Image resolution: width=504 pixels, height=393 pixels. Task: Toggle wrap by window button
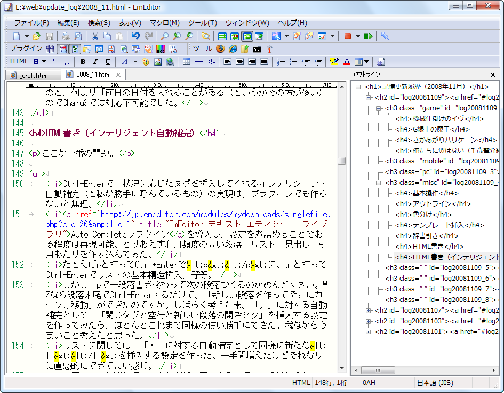point(247,36)
